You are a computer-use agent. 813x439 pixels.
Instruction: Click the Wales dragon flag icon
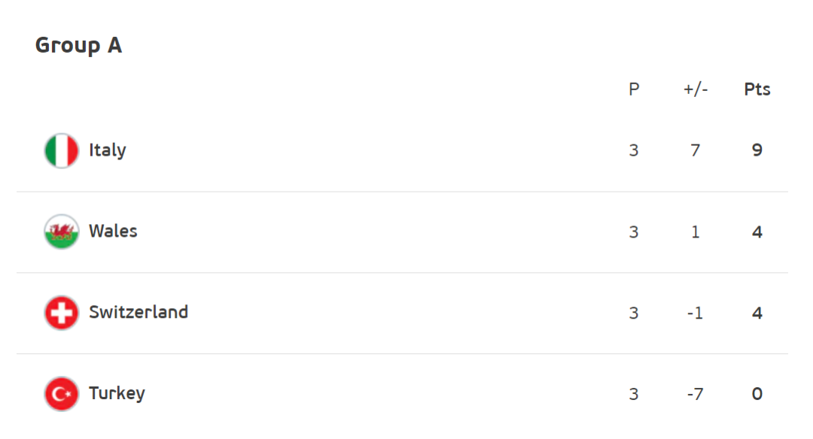pyautogui.click(x=61, y=232)
